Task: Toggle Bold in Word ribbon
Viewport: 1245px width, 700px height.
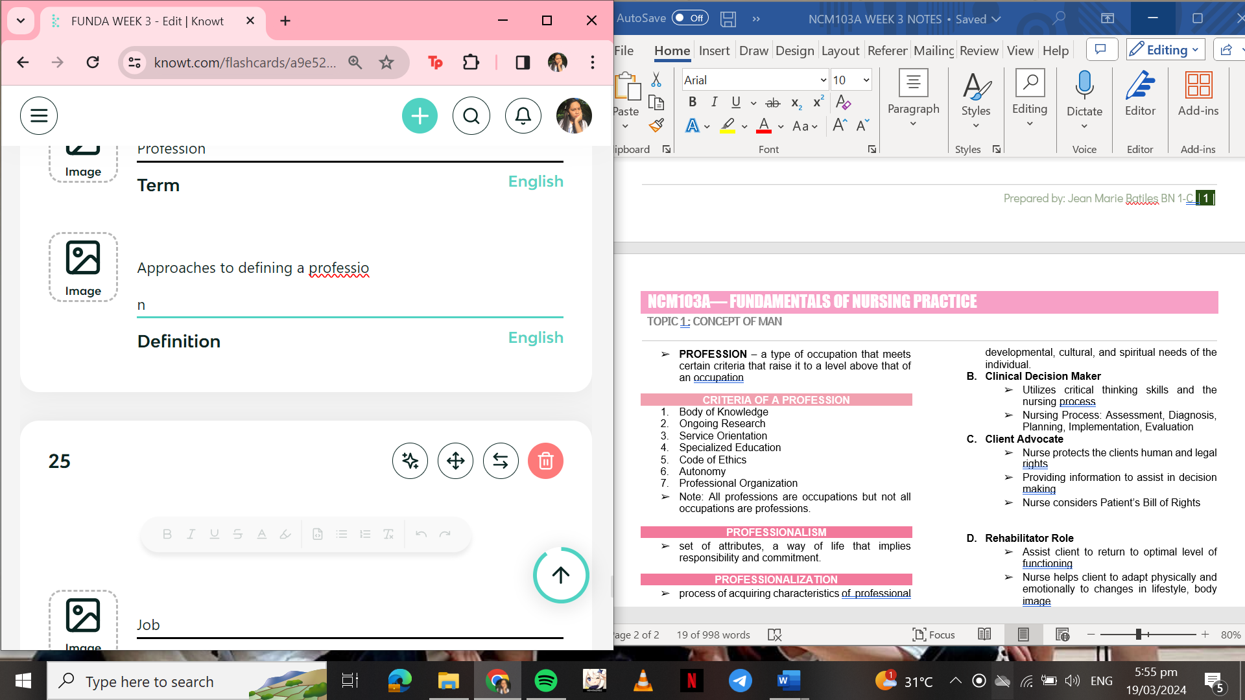Action: click(693, 102)
